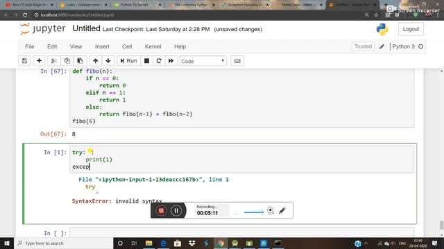Open the Kernel menu
The width and height of the screenshot is (444, 249).
pyautogui.click(x=153, y=46)
